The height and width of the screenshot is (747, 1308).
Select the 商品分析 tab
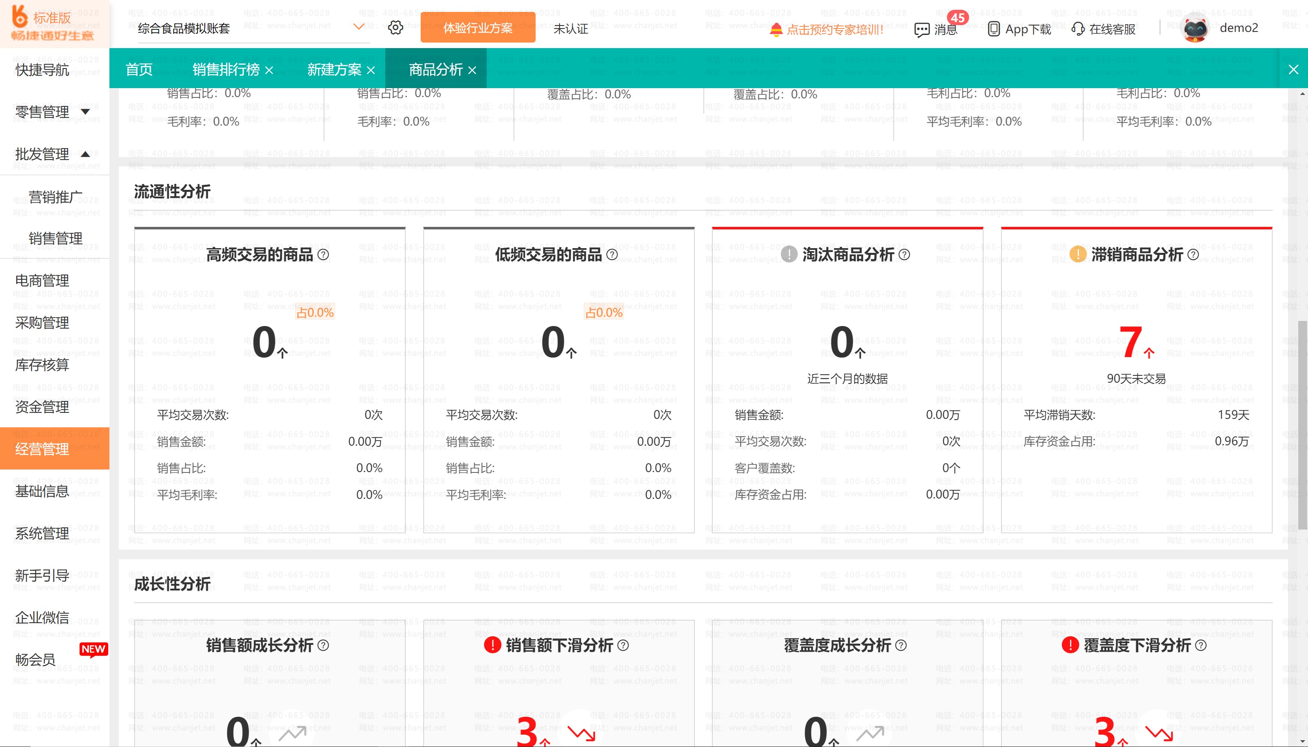[436, 69]
